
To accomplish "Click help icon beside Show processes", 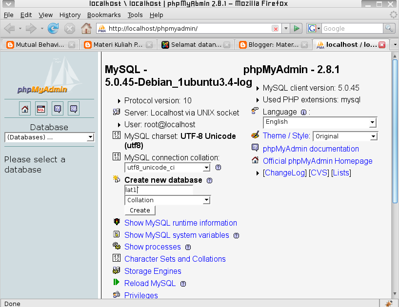I will click(x=188, y=247).
